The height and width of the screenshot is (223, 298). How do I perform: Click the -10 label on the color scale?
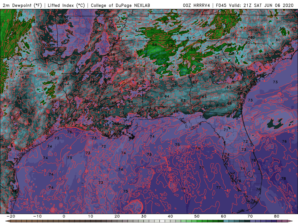coord(37,216)
